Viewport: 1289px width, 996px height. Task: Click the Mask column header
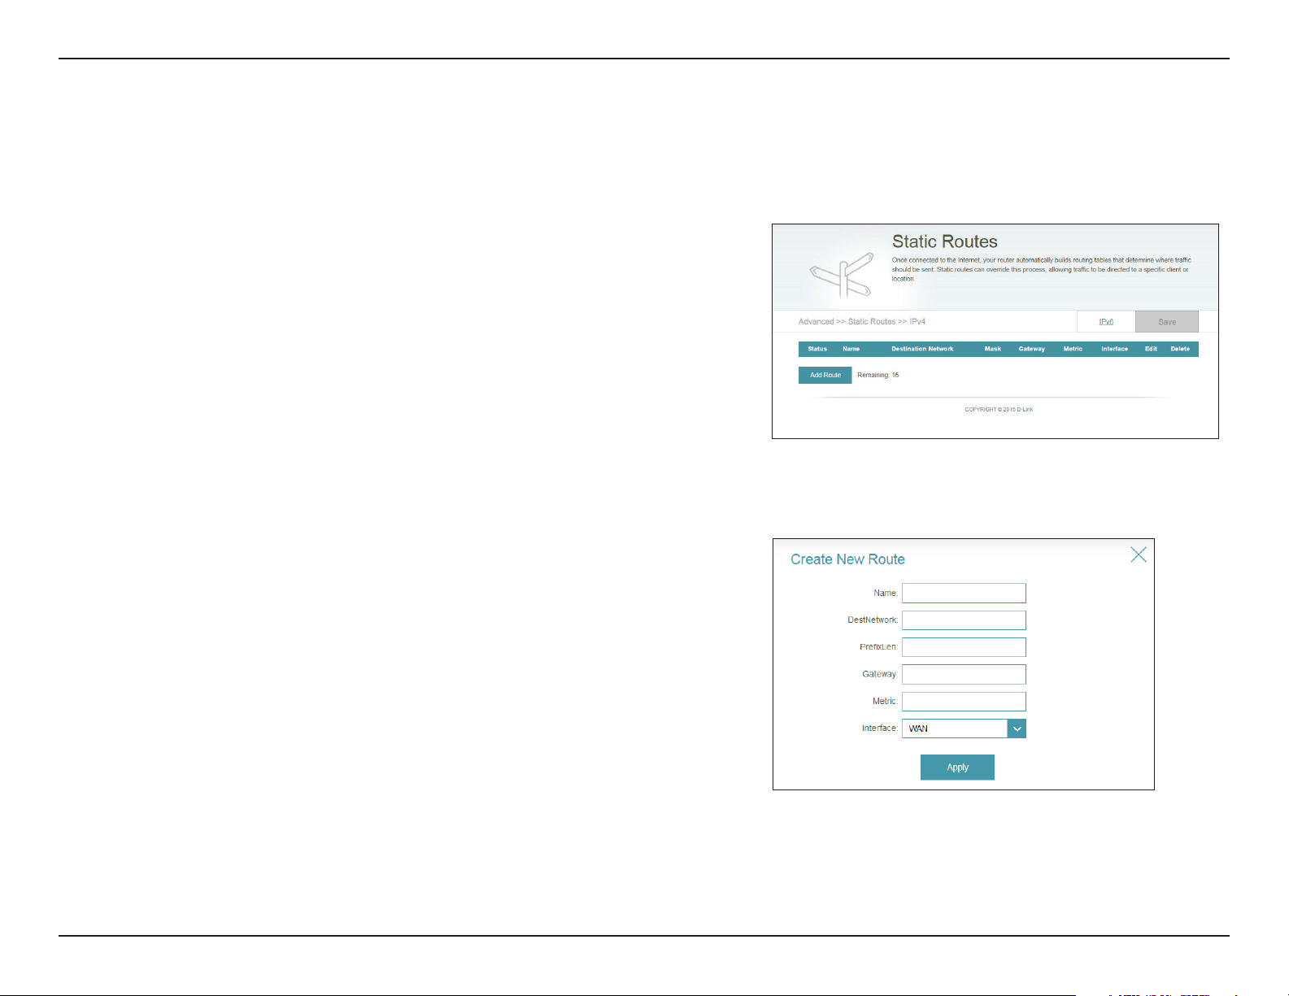993,349
